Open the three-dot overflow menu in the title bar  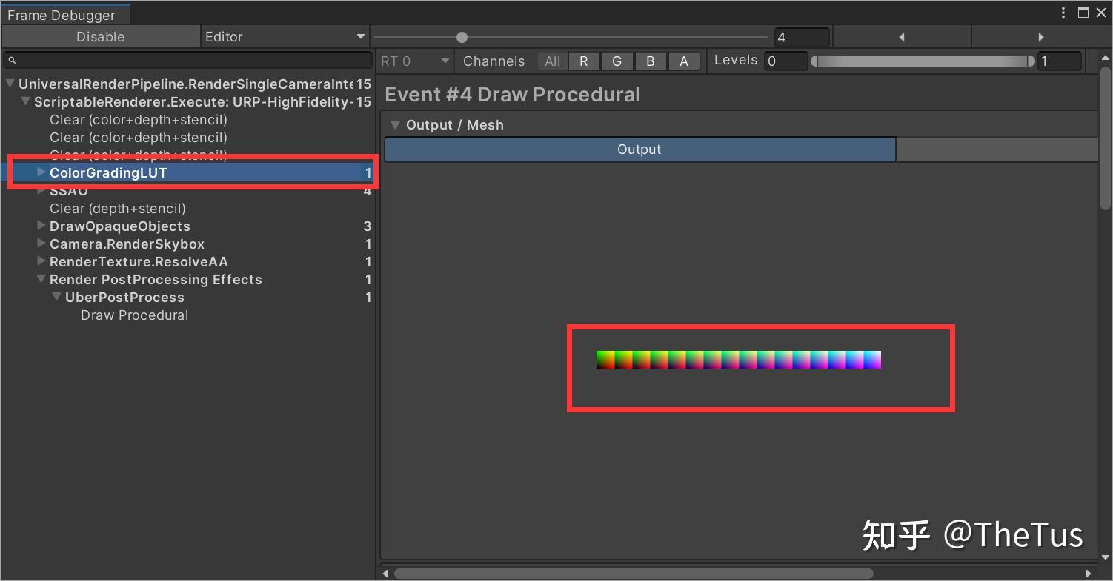[x=1064, y=12]
